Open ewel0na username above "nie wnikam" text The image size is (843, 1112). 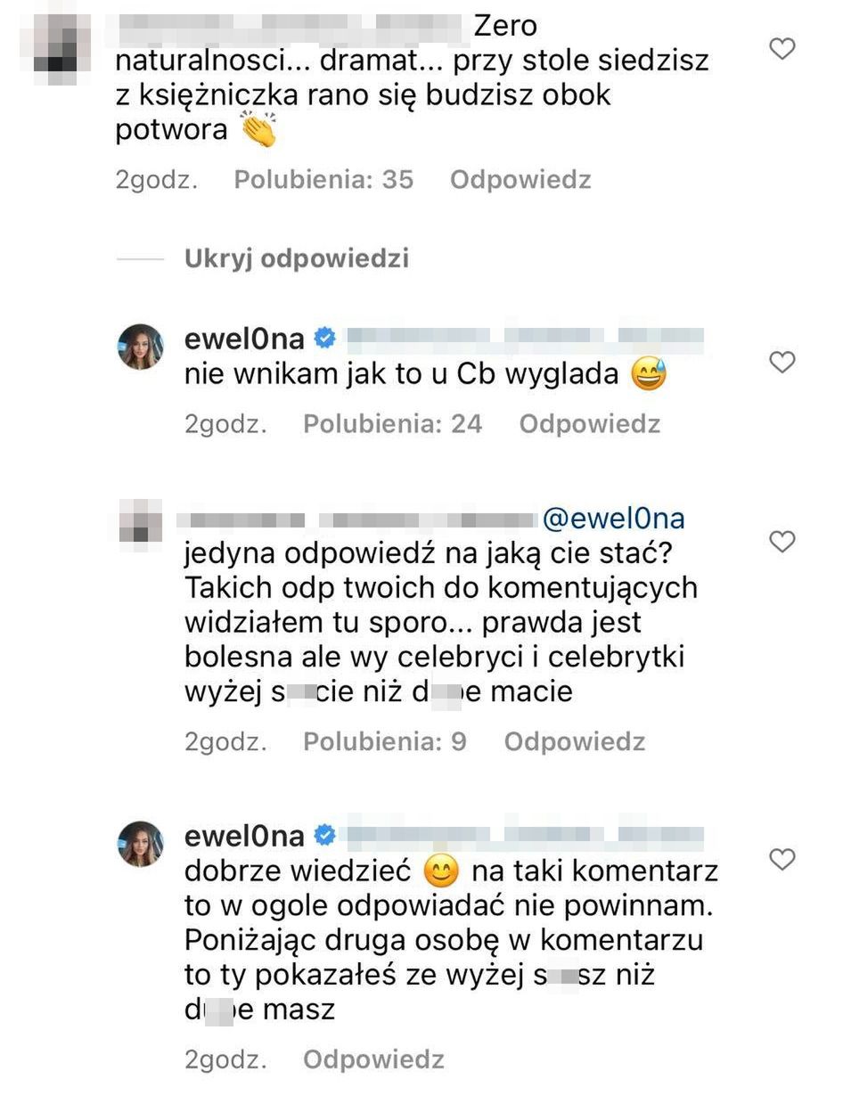click(244, 339)
